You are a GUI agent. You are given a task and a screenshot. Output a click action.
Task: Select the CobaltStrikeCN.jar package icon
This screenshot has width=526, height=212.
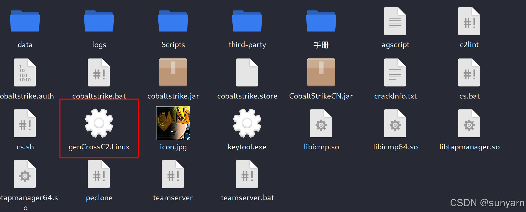point(321,72)
